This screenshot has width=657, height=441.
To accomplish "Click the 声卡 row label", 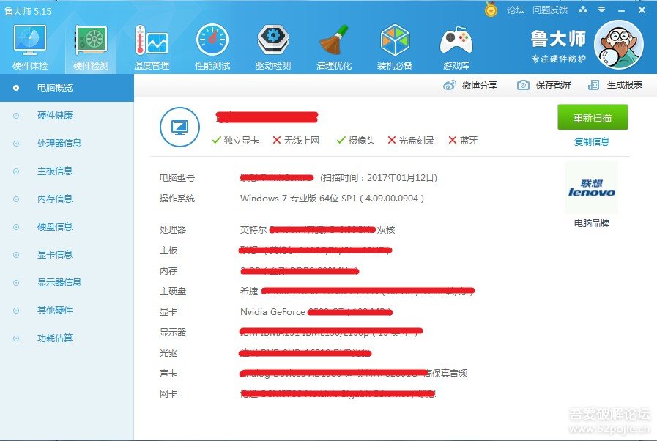I will (168, 373).
